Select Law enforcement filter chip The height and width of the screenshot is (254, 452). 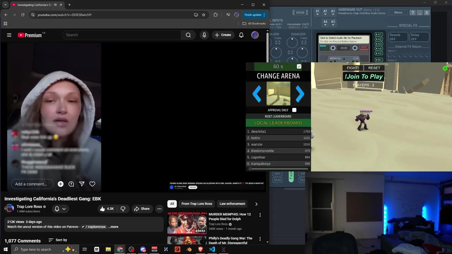click(232, 204)
